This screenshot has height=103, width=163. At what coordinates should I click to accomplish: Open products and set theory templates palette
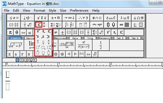tap(111, 25)
